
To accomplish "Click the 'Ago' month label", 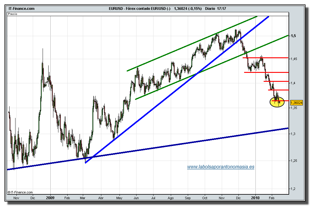I will (x=170, y=198).
